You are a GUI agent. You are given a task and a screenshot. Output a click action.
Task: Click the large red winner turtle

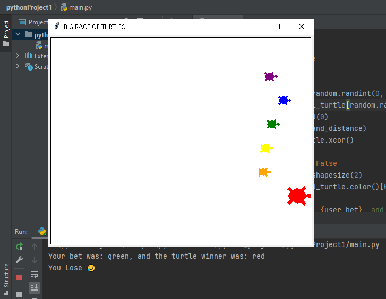(x=299, y=196)
